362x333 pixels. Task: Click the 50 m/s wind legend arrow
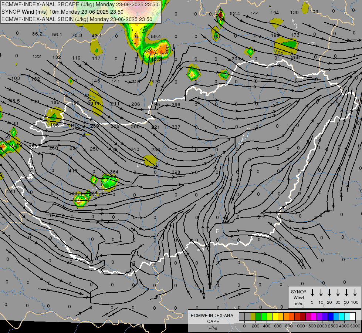(x=346, y=293)
